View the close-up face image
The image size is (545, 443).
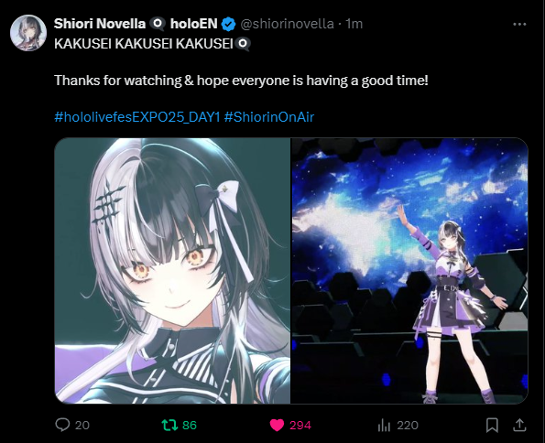pos(172,271)
